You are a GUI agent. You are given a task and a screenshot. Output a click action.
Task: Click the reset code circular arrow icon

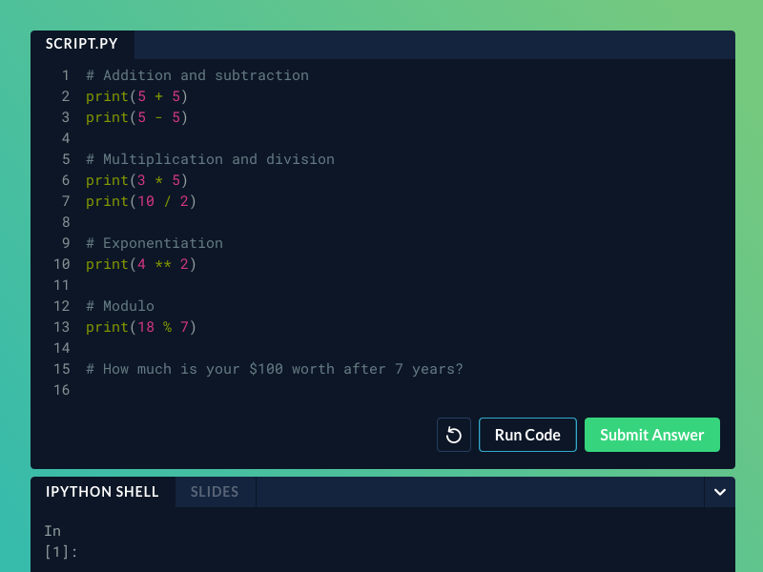coord(454,435)
